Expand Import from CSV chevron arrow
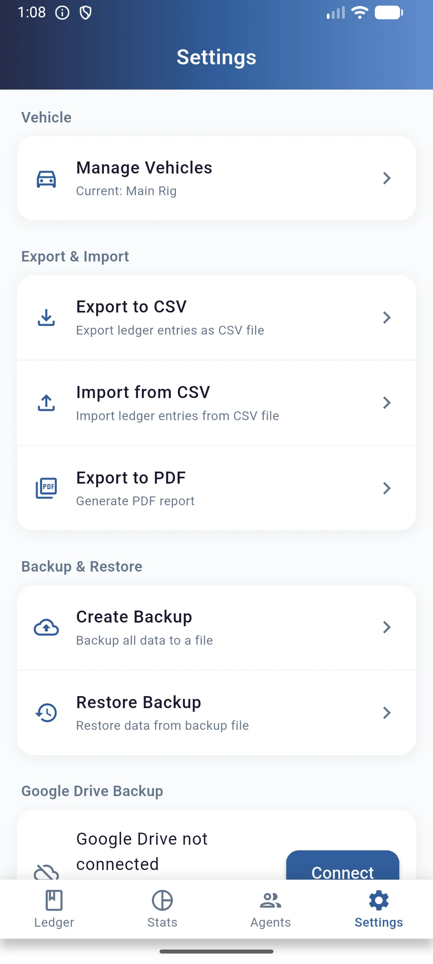 pos(386,403)
